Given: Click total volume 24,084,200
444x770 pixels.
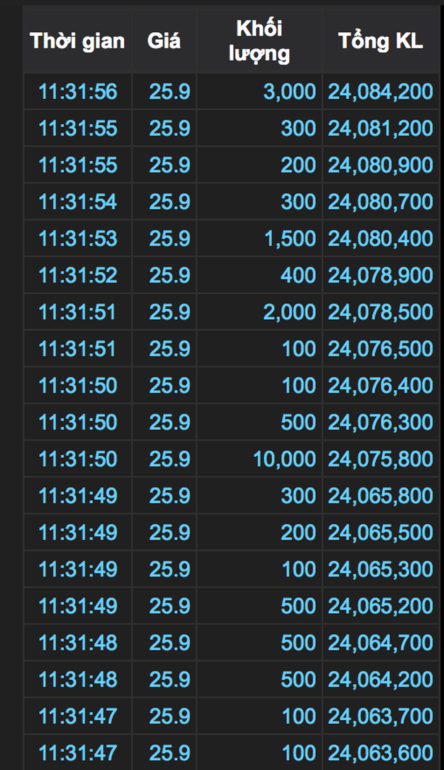Looking at the screenshot, I should 380,92.
